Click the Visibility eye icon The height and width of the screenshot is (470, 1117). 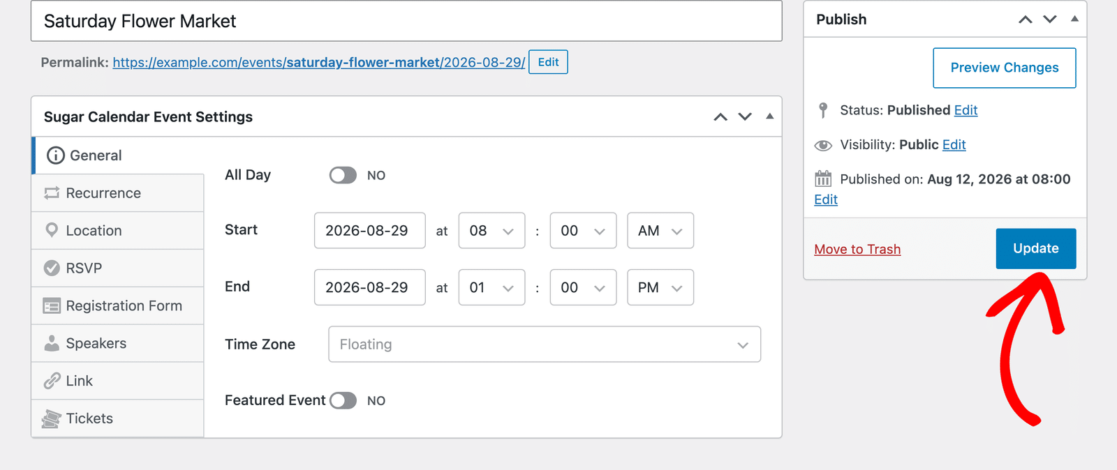[x=823, y=145]
